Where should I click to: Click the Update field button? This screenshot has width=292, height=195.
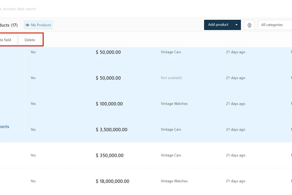pos(7,40)
